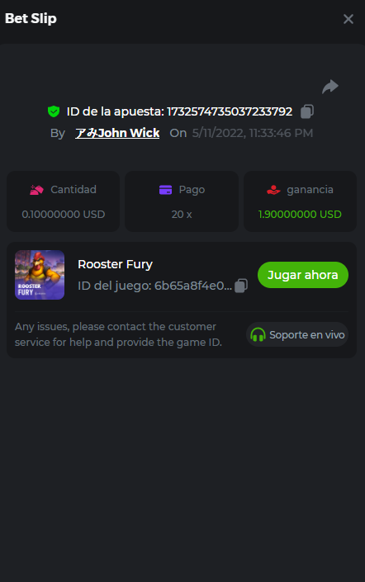This screenshot has width=365, height=582.
Task: Click the 0.10000000 USD amount value
Action: click(x=64, y=214)
